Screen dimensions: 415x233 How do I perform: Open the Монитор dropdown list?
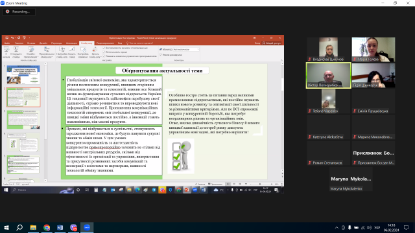(x=186, y=49)
